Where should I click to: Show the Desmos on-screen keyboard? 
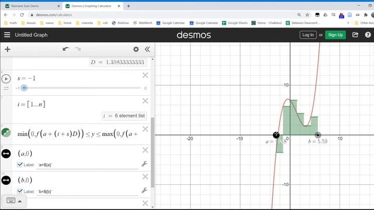[x=11, y=201]
